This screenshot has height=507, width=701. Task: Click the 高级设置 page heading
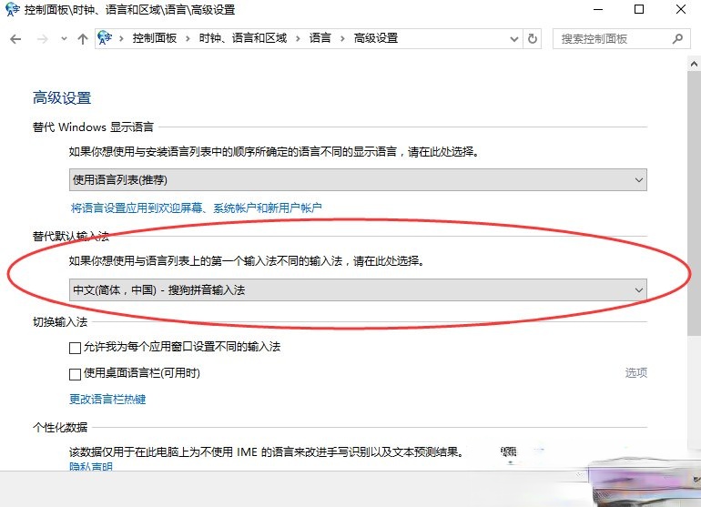(x=62, y=97)
